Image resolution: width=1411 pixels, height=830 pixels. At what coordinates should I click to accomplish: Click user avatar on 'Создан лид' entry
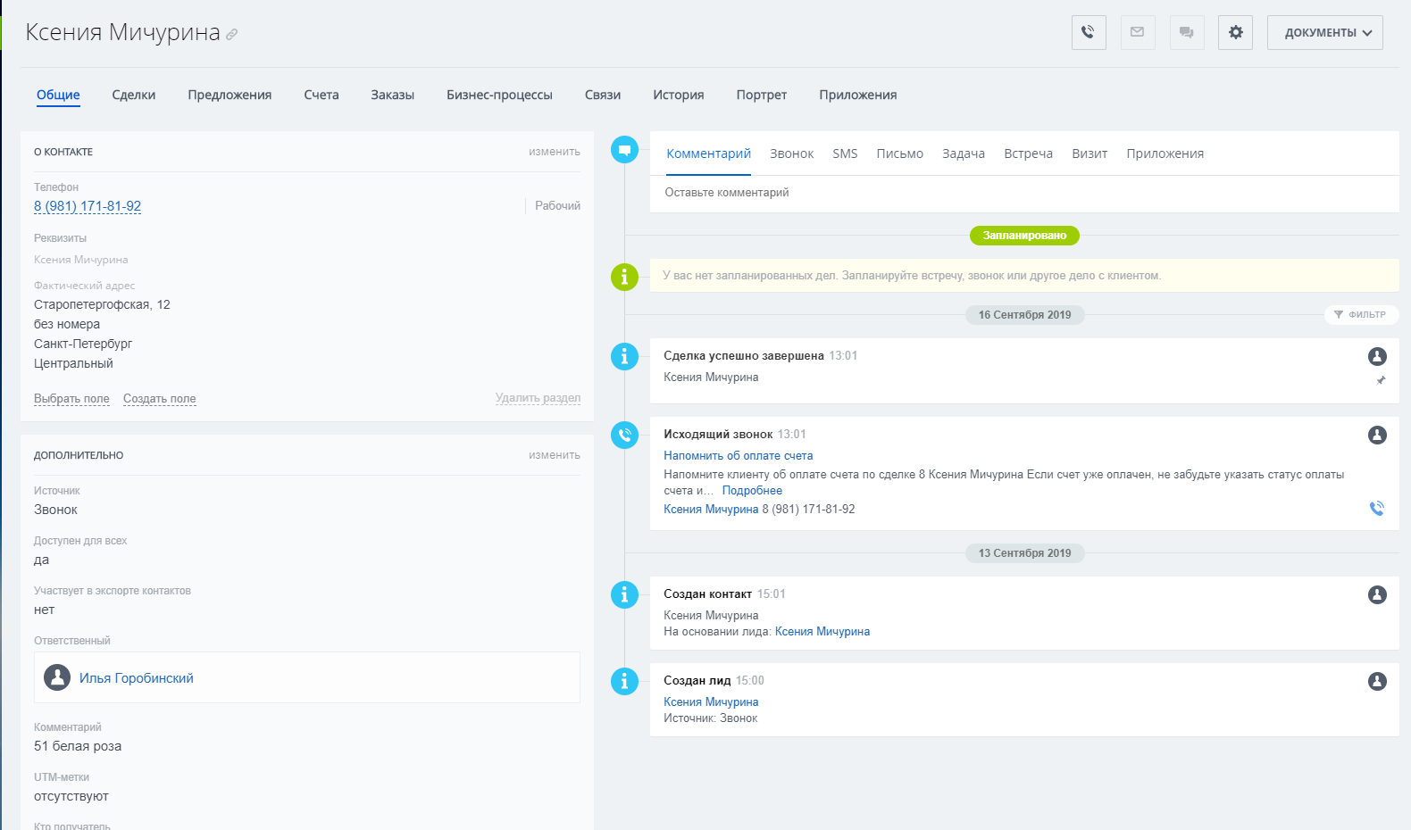click(1377, 682)
